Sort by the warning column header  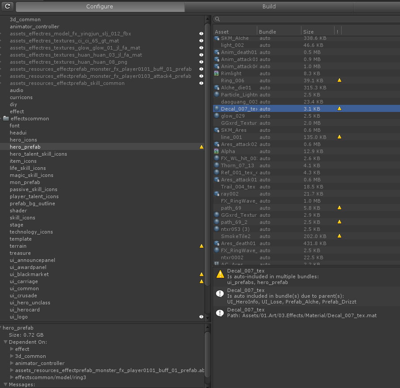pos(338,32)
